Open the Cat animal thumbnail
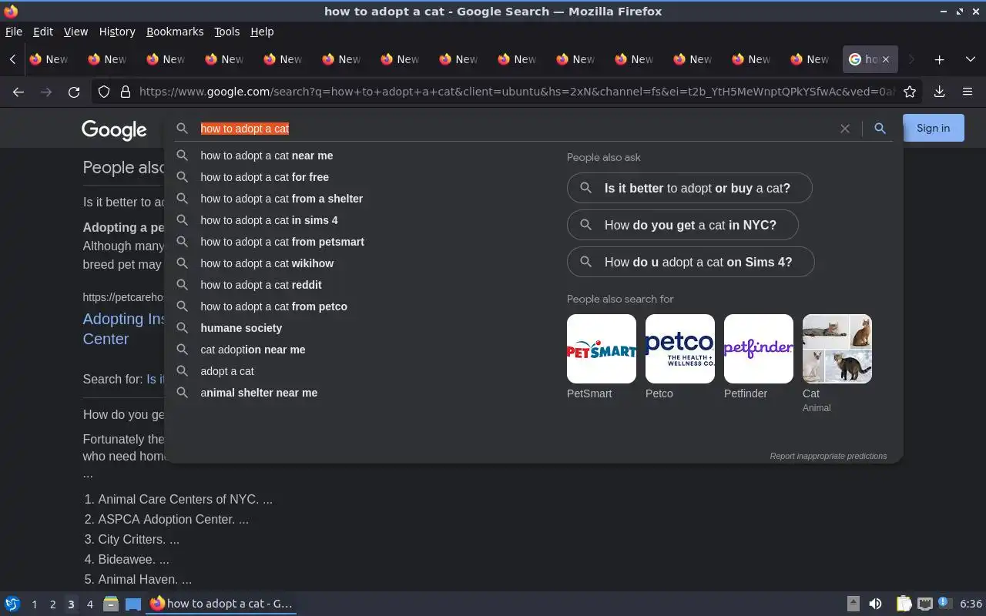Screen dimensions: 986x616 click(837, 349)
